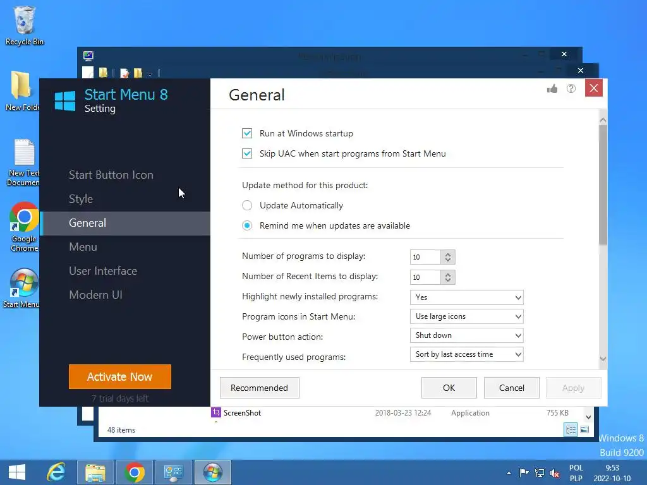Open the network tray icon
The image size is (647, 485).
540,472
